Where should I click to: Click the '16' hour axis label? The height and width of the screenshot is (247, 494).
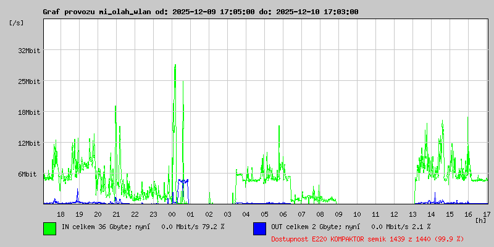click(468, 214)
